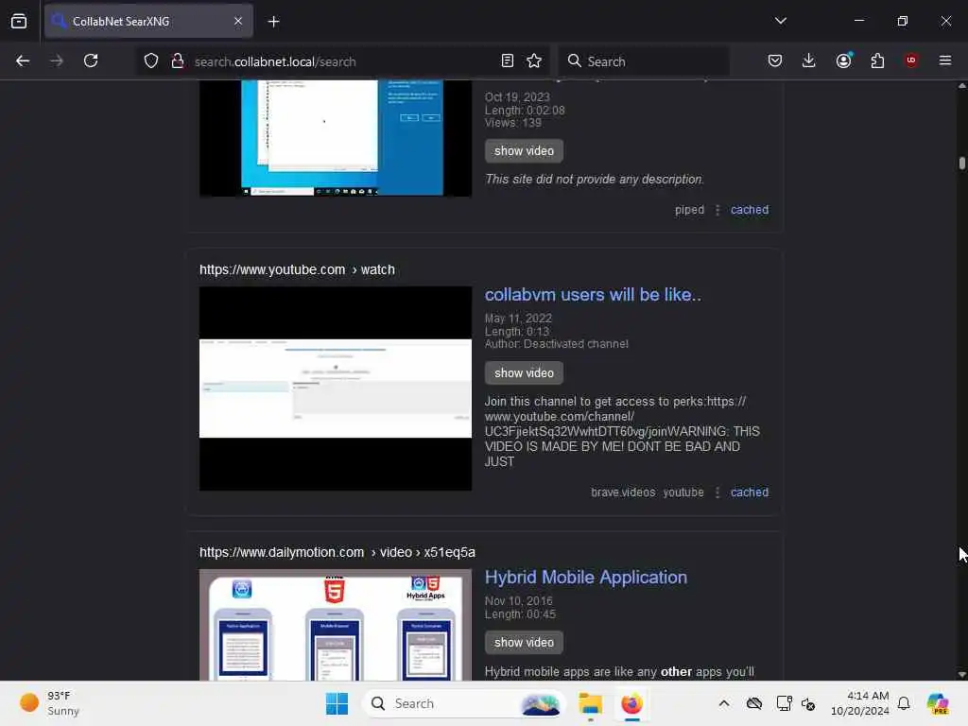Open the OneDrive cloud tray icon
Screen dimensions: 968x726
tap(754, 703)
